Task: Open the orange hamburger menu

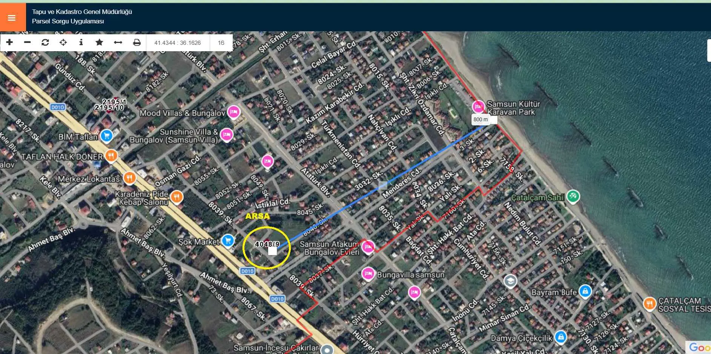Action: (12, 17)
